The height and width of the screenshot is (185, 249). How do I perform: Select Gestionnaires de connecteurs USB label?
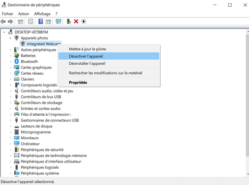point(50,120)
